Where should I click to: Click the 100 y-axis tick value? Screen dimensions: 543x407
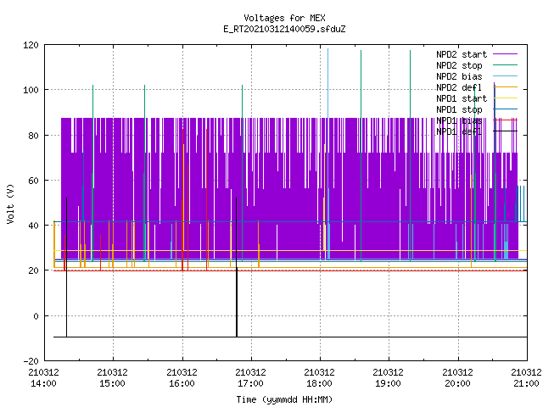click(x=31, y=90)
